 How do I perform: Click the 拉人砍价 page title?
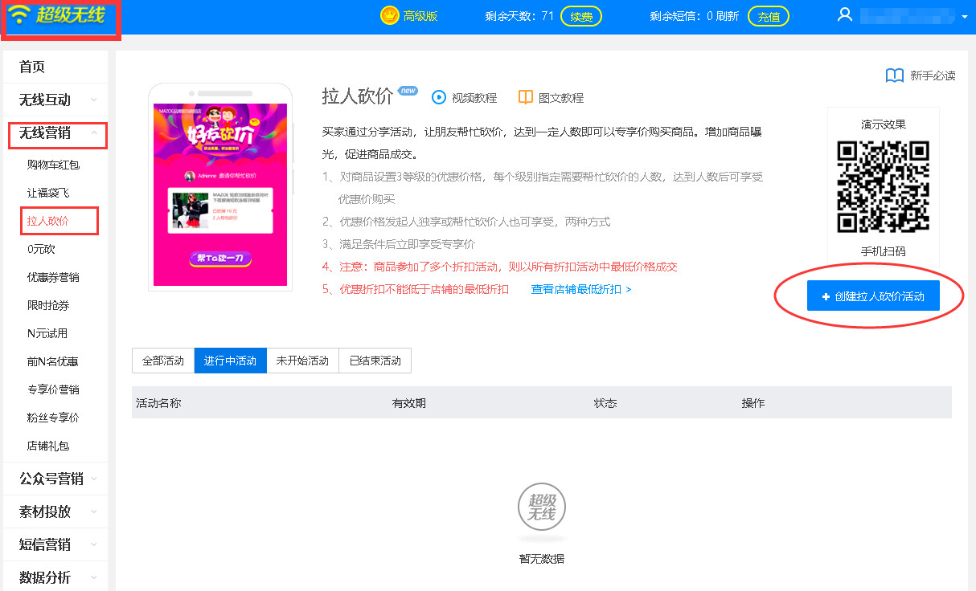point(358,96)
